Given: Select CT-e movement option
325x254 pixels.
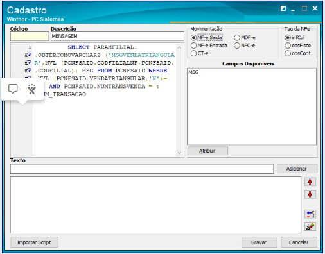Looking at the screenshot, I should [x=199, y=53].
